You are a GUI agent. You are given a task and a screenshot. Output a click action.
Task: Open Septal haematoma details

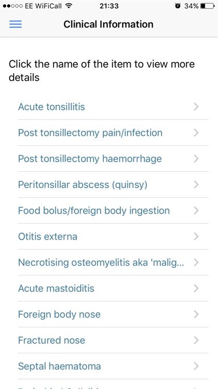point(113,366)
